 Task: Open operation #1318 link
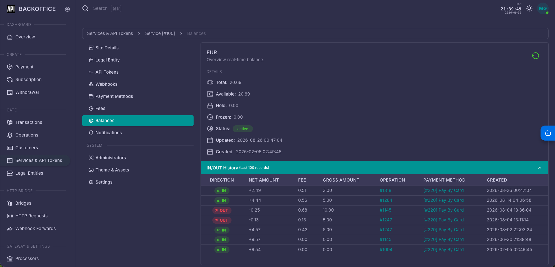coord(385,191)
